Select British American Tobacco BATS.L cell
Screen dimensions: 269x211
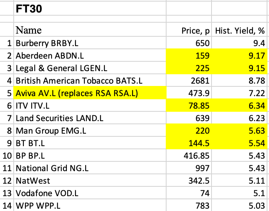pyautogui.click(x=90, y=80)
